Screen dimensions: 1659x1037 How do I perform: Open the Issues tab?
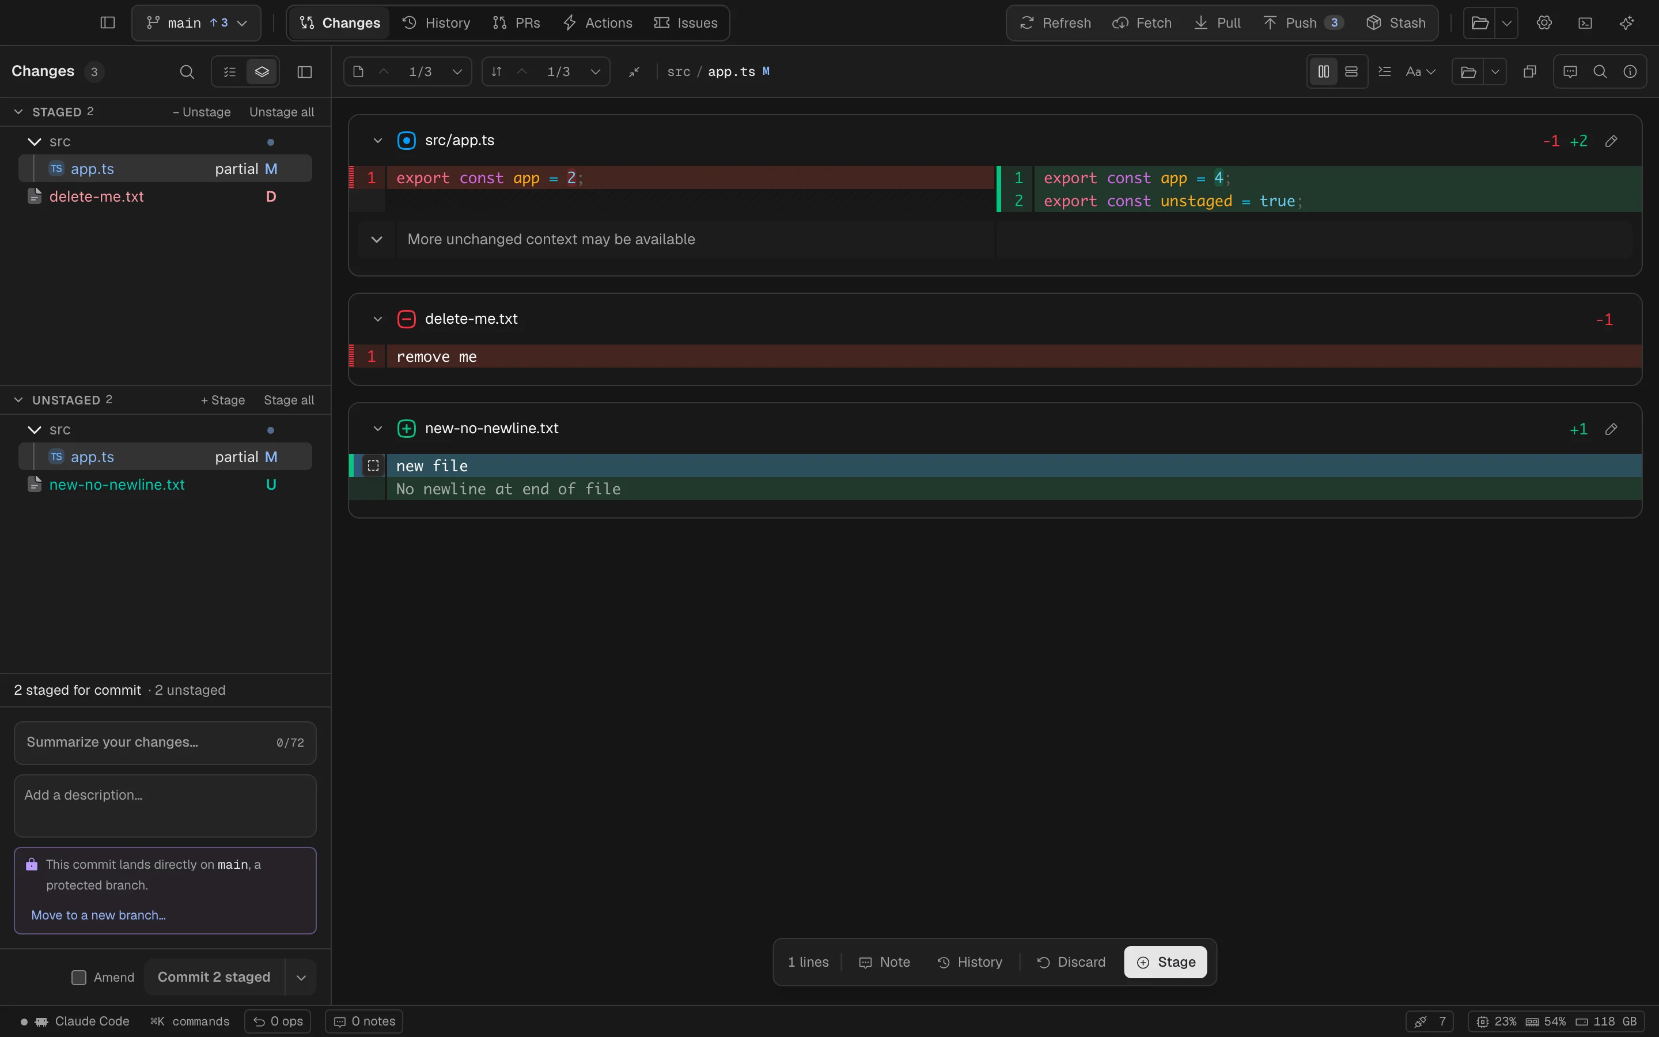coord(686,22)
